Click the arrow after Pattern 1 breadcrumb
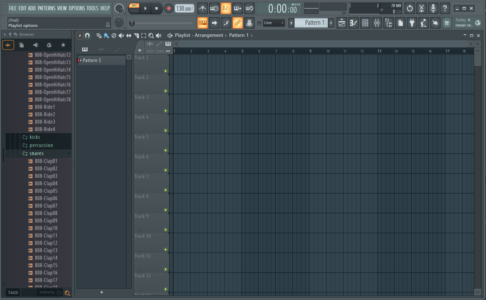The height and width of the screenshot is (300, 486). pyautogui.click(x=252, y=35)
